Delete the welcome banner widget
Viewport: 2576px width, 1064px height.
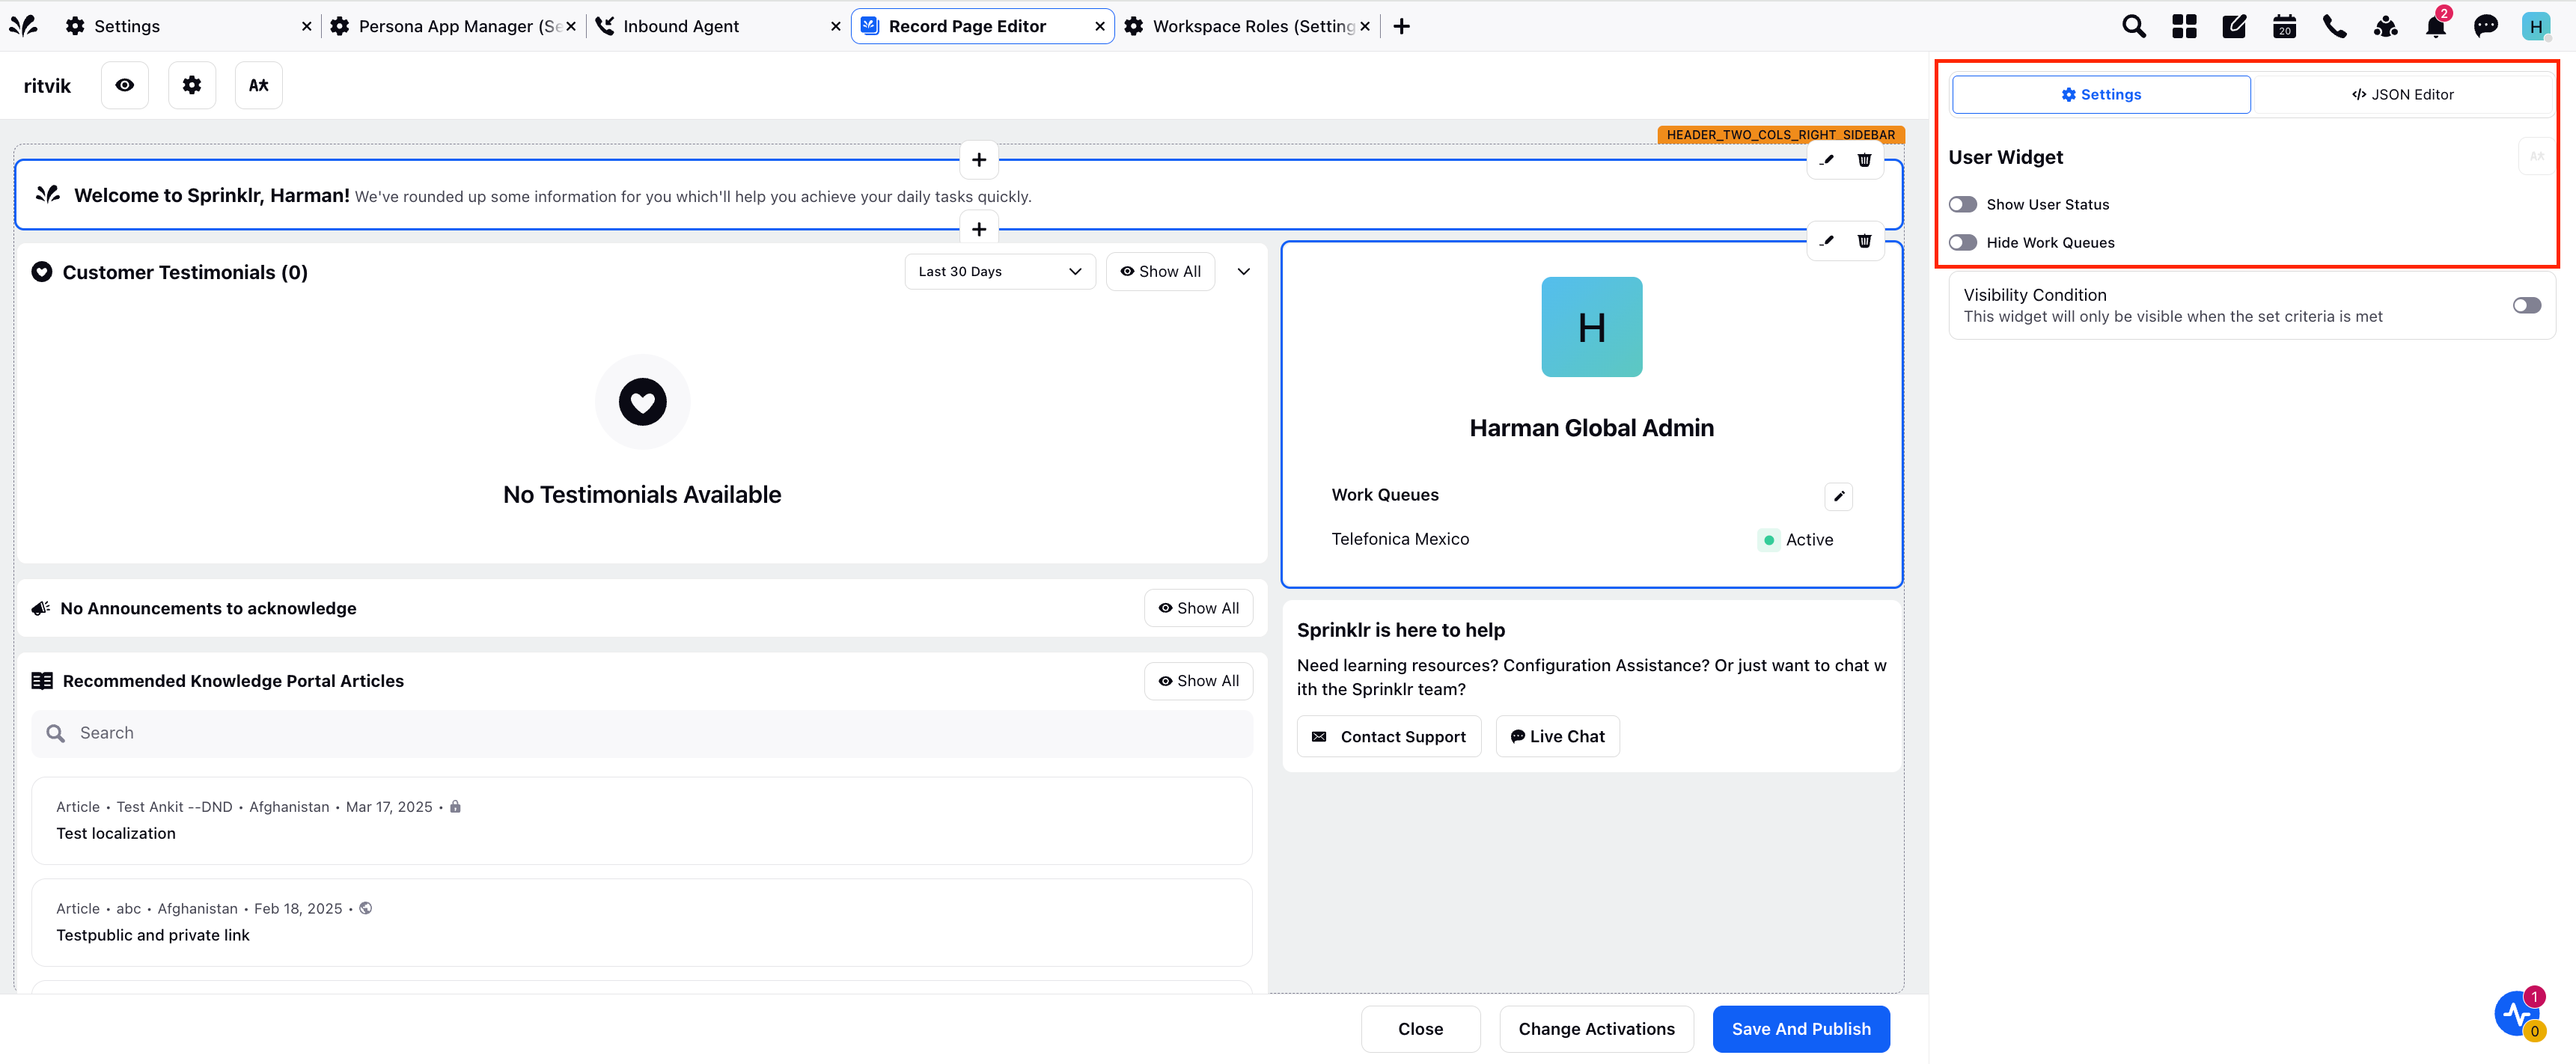(1864, 160)
